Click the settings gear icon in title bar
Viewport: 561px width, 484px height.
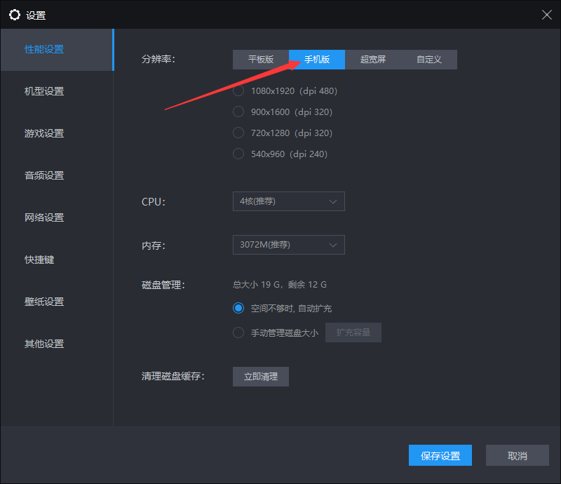(x=14, y=15)
